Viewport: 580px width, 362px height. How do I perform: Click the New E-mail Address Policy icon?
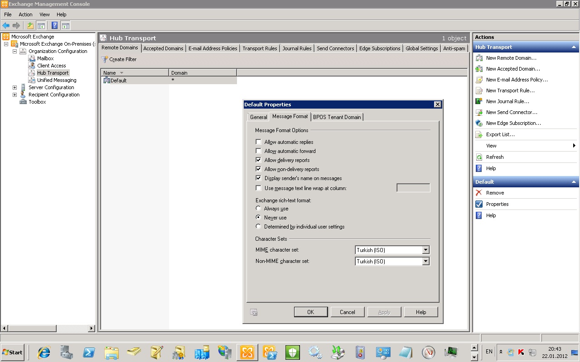pos(479,80)
